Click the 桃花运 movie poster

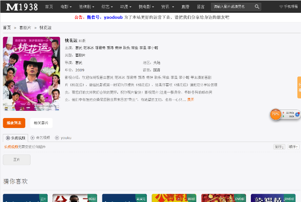[x=31, y=74]
